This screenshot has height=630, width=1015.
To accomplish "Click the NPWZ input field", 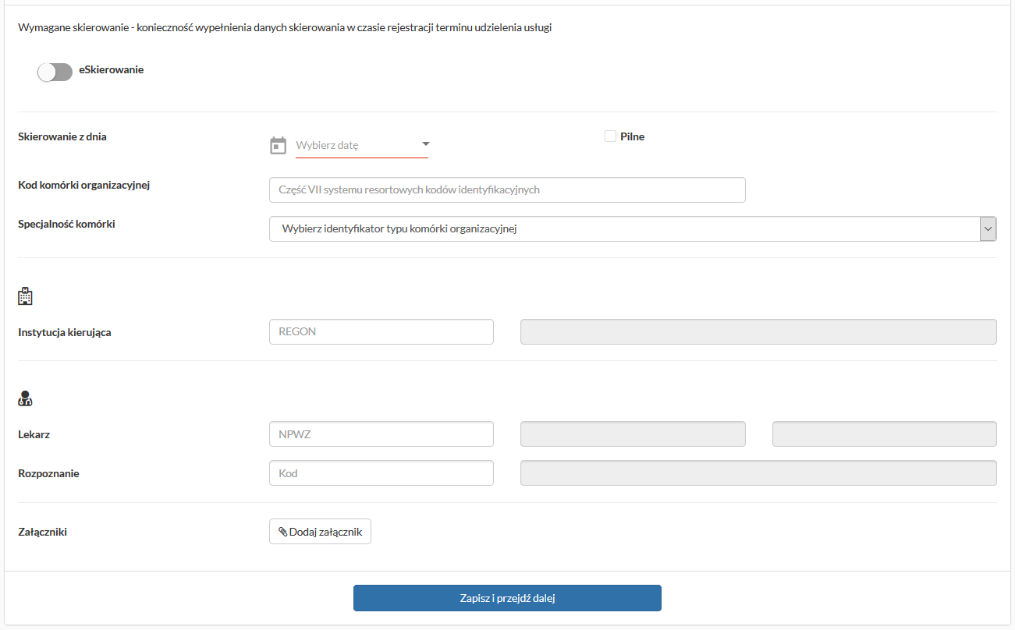I will tap(381, 434).
